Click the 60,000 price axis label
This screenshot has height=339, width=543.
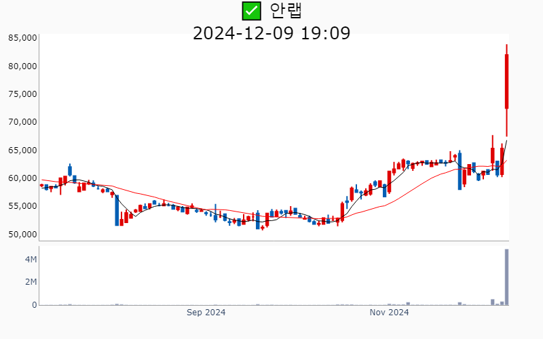22,178
